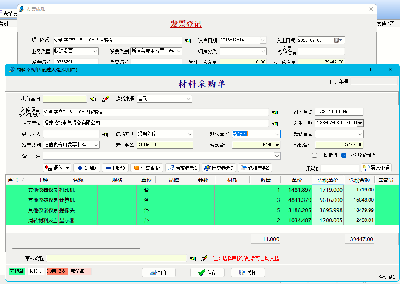The width and height of the screenshot is (400, 284).
Task: Open the 购货来源 dropdown
Action: tap(189, 99)
